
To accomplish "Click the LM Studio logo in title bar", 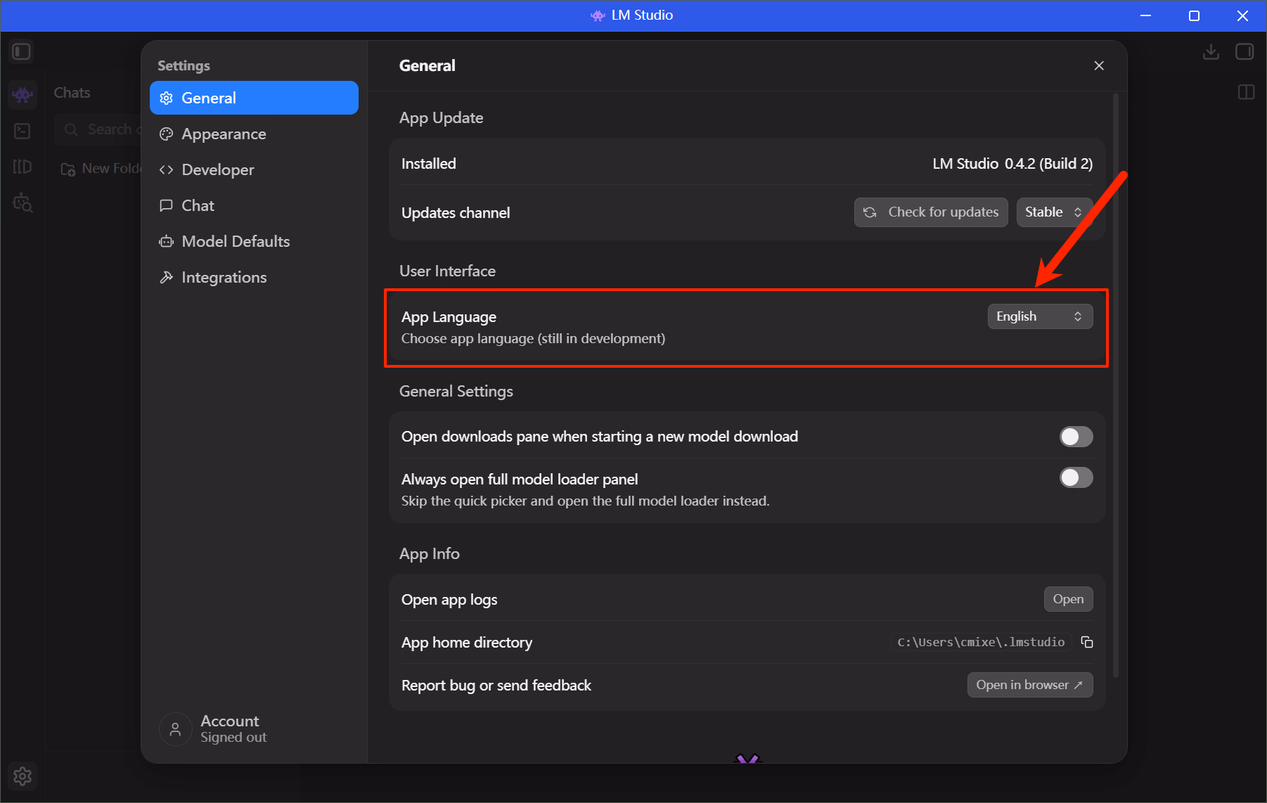I will point(598,15).
